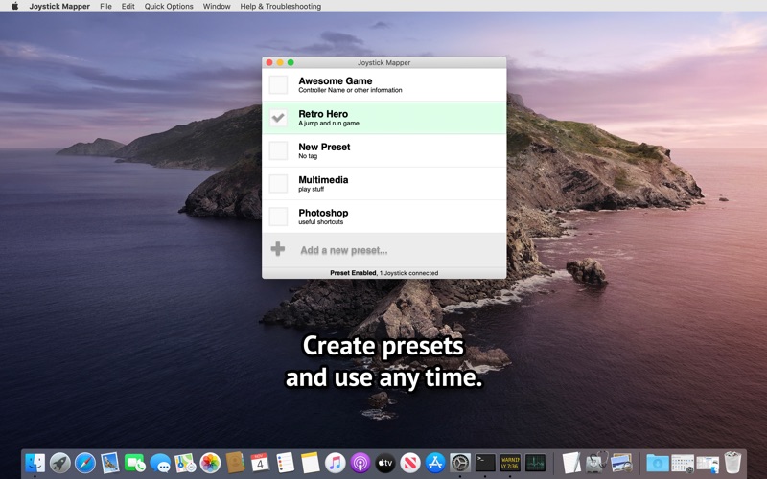Open Music app in the dock
The height and width of the screenshot is (479, 767).
point(335,463)
